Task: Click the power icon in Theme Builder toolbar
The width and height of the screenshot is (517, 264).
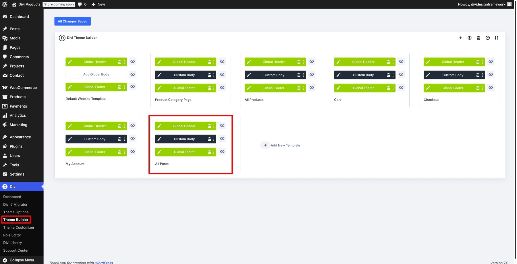Action: [469, 38]
